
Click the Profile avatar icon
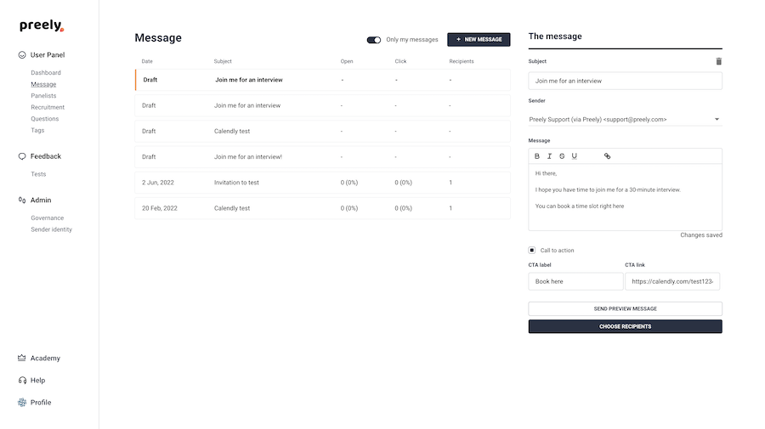pyautogui.click(x=22, y=403)
